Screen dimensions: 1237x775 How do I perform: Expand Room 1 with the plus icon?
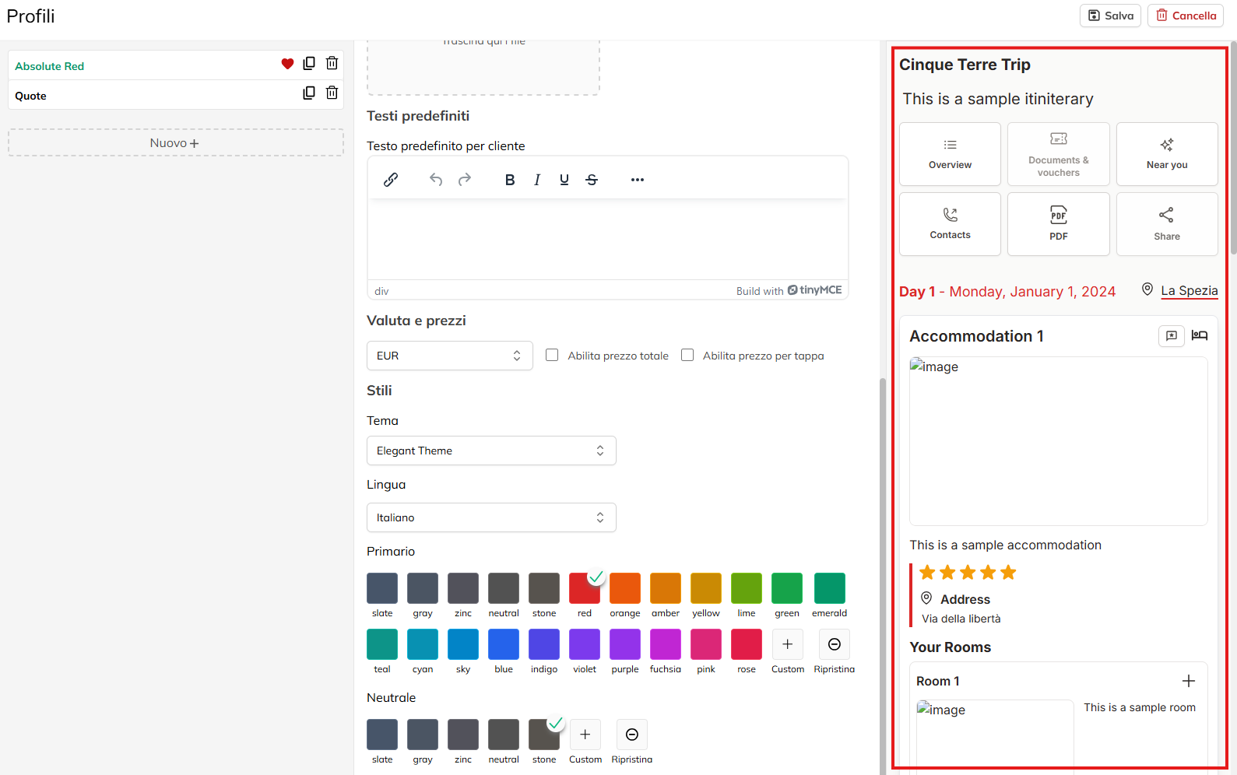pos(1189,681)
